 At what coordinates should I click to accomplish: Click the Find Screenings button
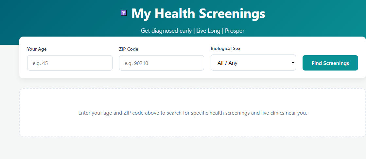pos(330,63)
